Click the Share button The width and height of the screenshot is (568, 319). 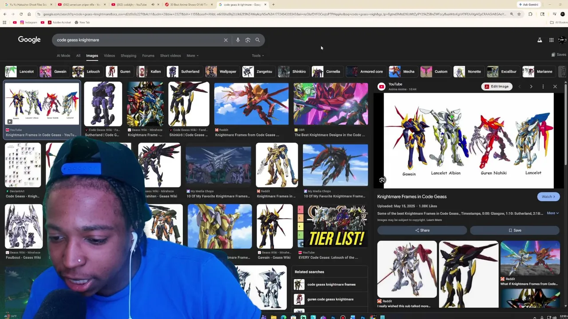click(422, 230)
